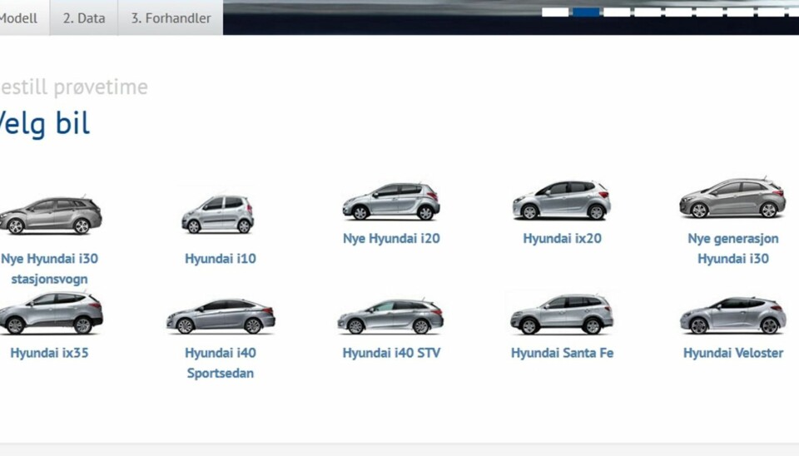Open the 2. Data tab
The image size is (799, 456).
pos(84,17)
